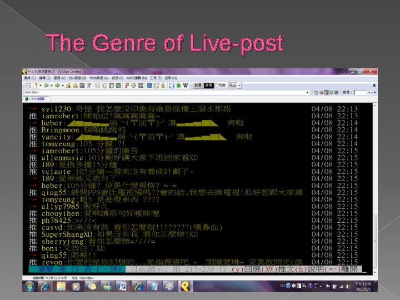Click the red F font icon
The width and height of the screenshot is (400, 300).
127,86
